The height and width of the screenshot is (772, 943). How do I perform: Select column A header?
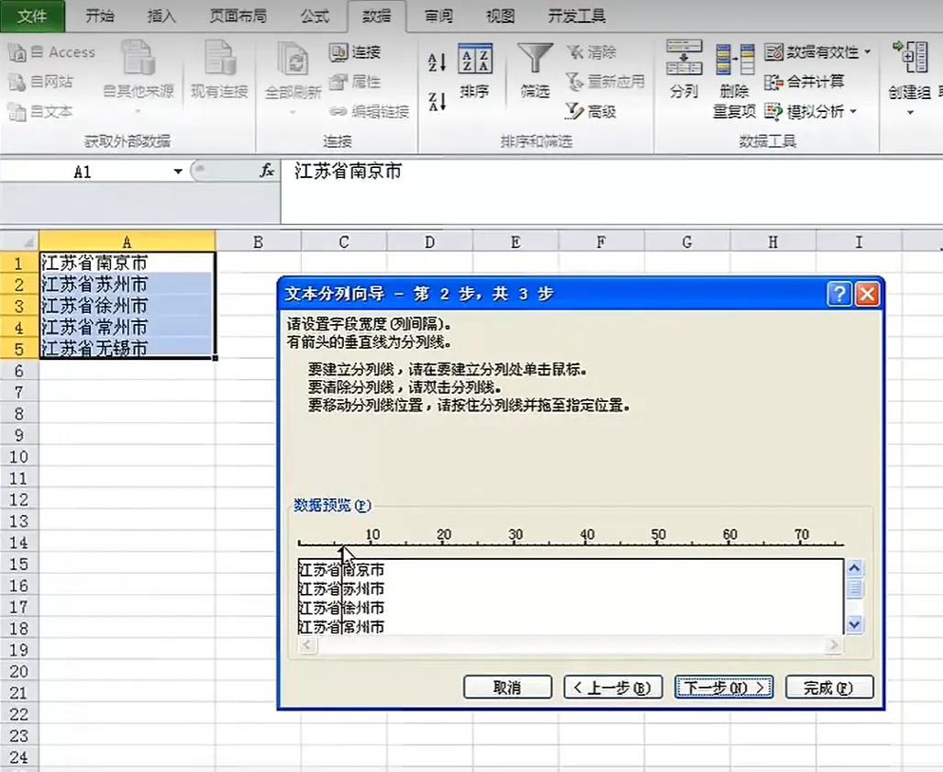pos(127,242)
